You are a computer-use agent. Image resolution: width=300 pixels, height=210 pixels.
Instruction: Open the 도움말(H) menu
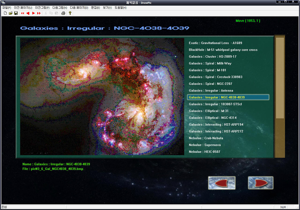[120, 8]
